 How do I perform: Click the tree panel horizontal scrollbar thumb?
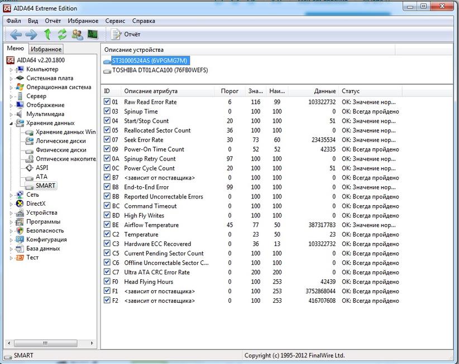coord(46,343)
